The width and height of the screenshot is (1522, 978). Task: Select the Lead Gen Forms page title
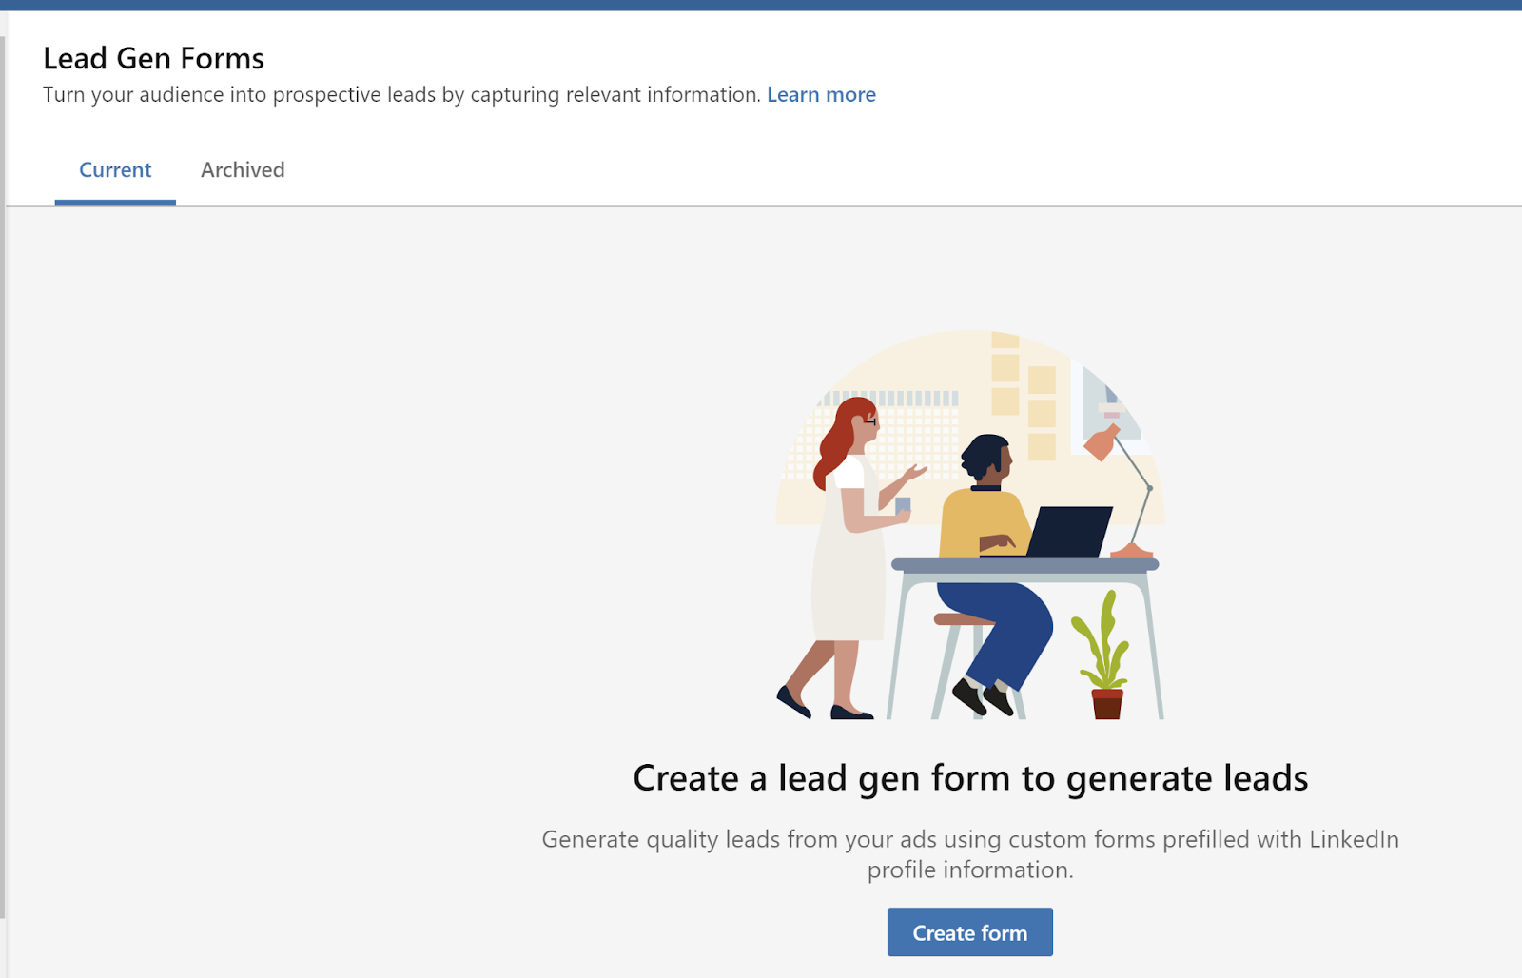(x=154, y=58)
